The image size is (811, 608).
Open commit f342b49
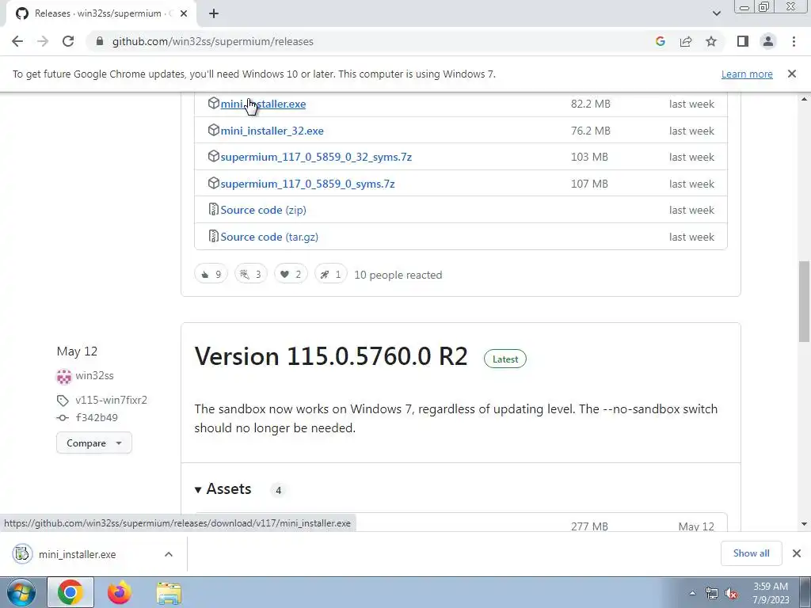(x=97, y=417)
